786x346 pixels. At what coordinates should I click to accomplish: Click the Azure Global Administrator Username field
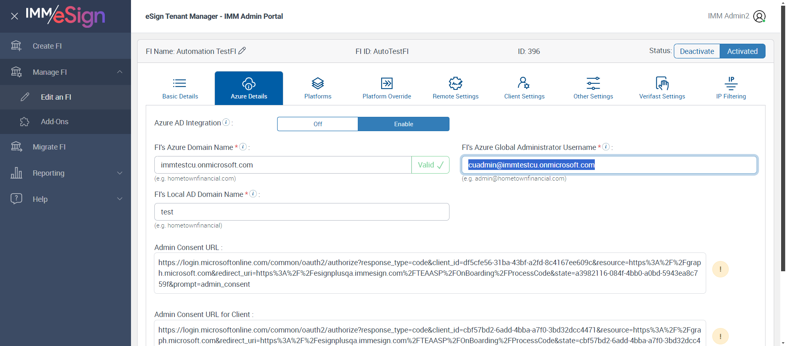pyautogui.click(x=609, y=165)
